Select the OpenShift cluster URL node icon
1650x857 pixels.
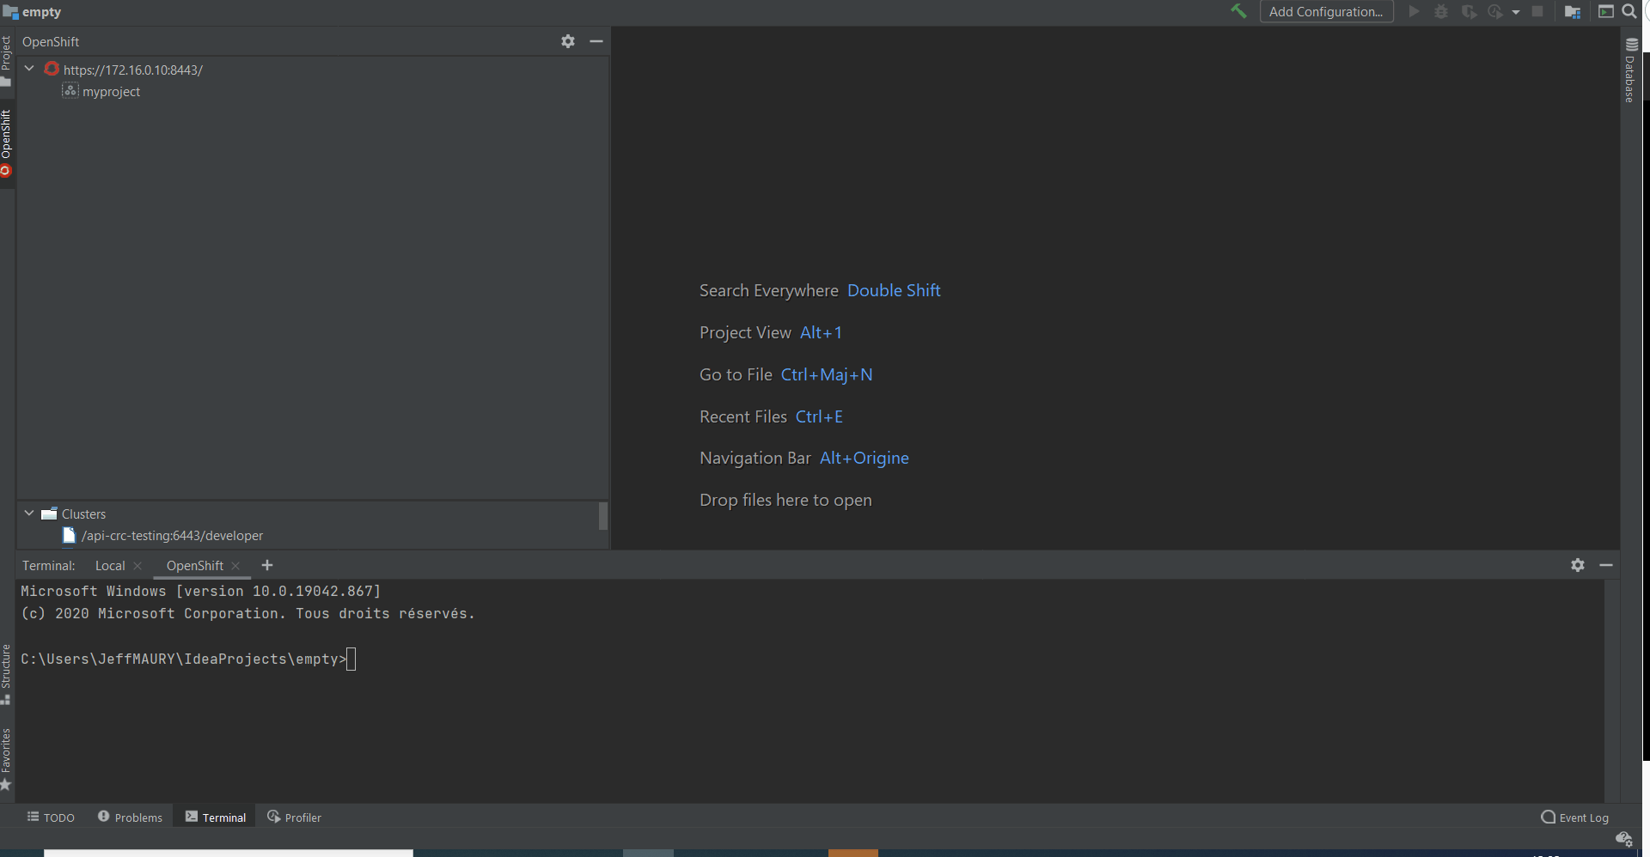pos(52,69)
